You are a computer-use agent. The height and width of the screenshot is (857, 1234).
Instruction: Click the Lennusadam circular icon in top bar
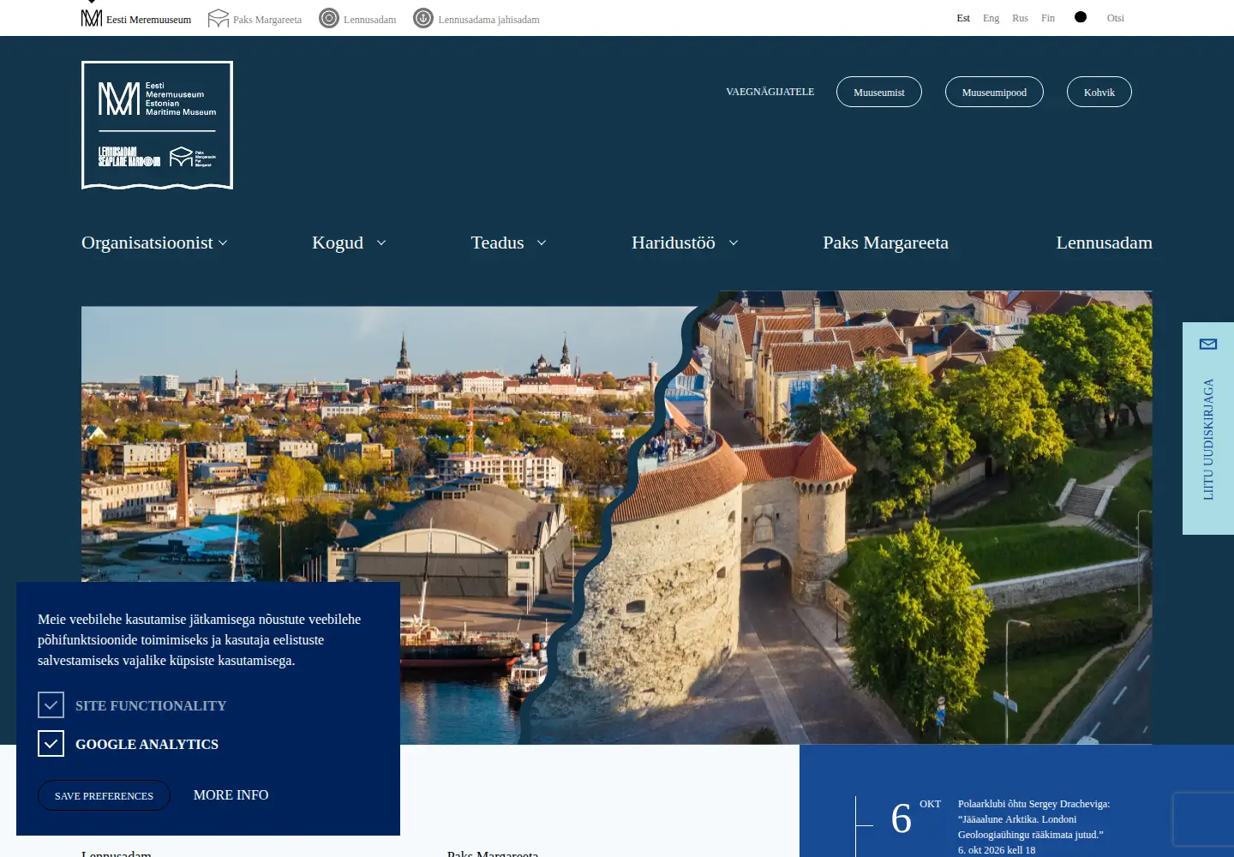tap(329, 18)
